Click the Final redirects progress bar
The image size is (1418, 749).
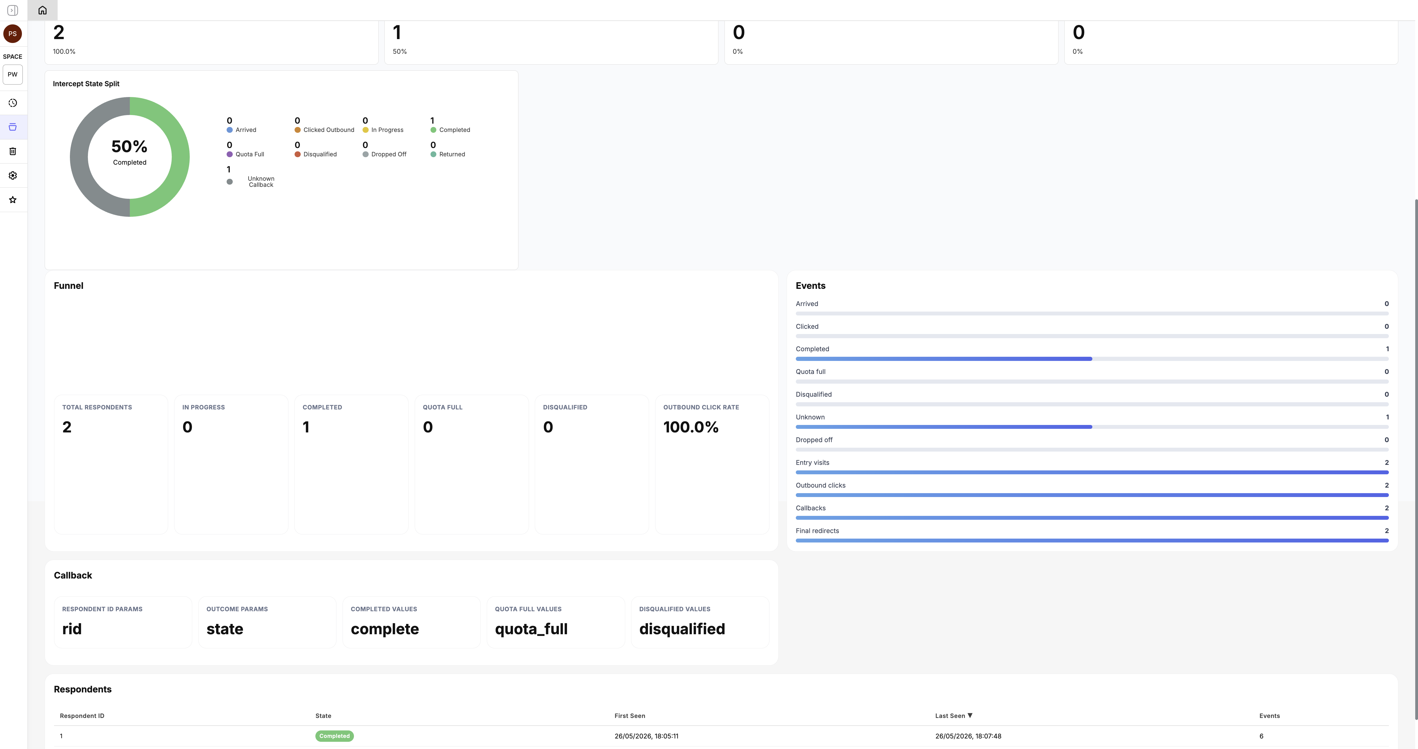coord(1092,541)
